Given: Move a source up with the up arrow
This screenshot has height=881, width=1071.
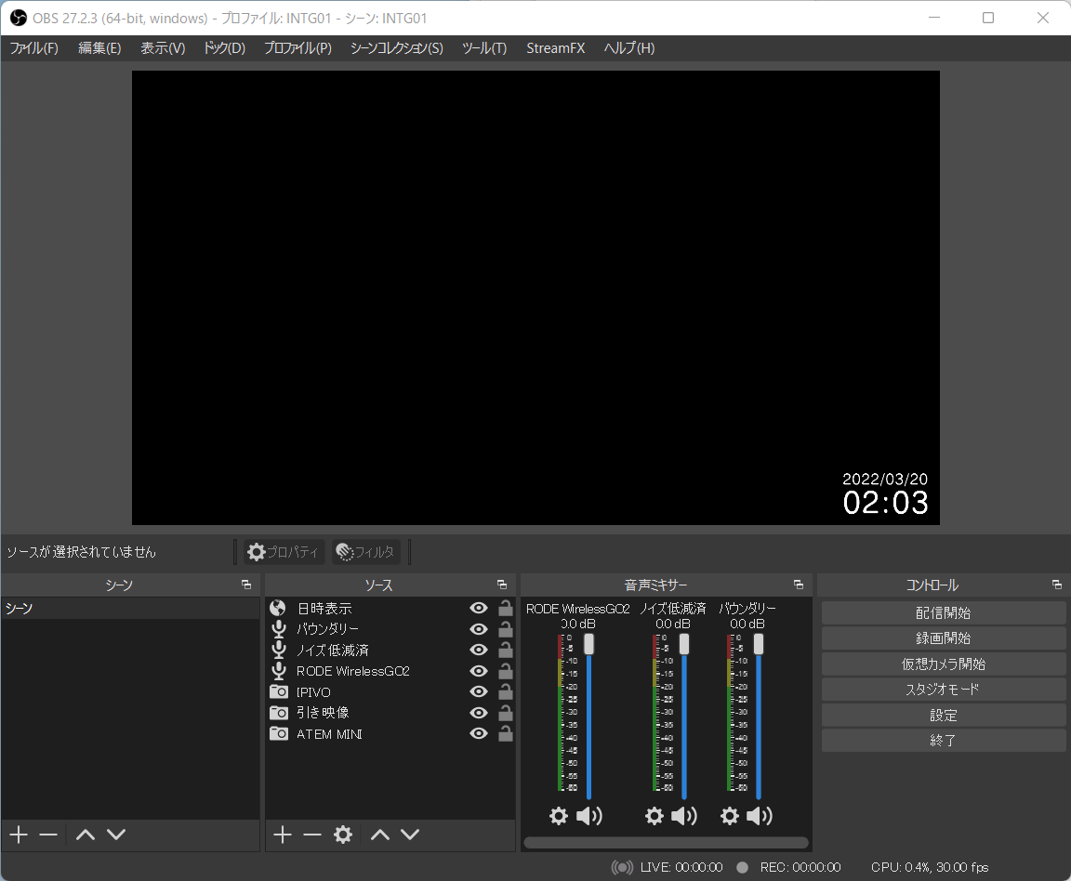Looking at the screenshot, I should (379, 835).
